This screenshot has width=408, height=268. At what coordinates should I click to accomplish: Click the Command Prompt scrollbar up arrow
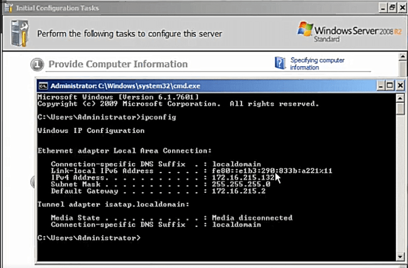point(400,98)
